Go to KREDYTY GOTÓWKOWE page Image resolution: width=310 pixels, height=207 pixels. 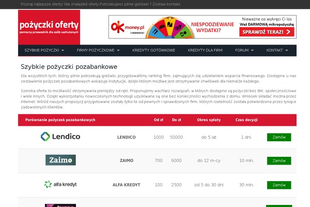153,50
